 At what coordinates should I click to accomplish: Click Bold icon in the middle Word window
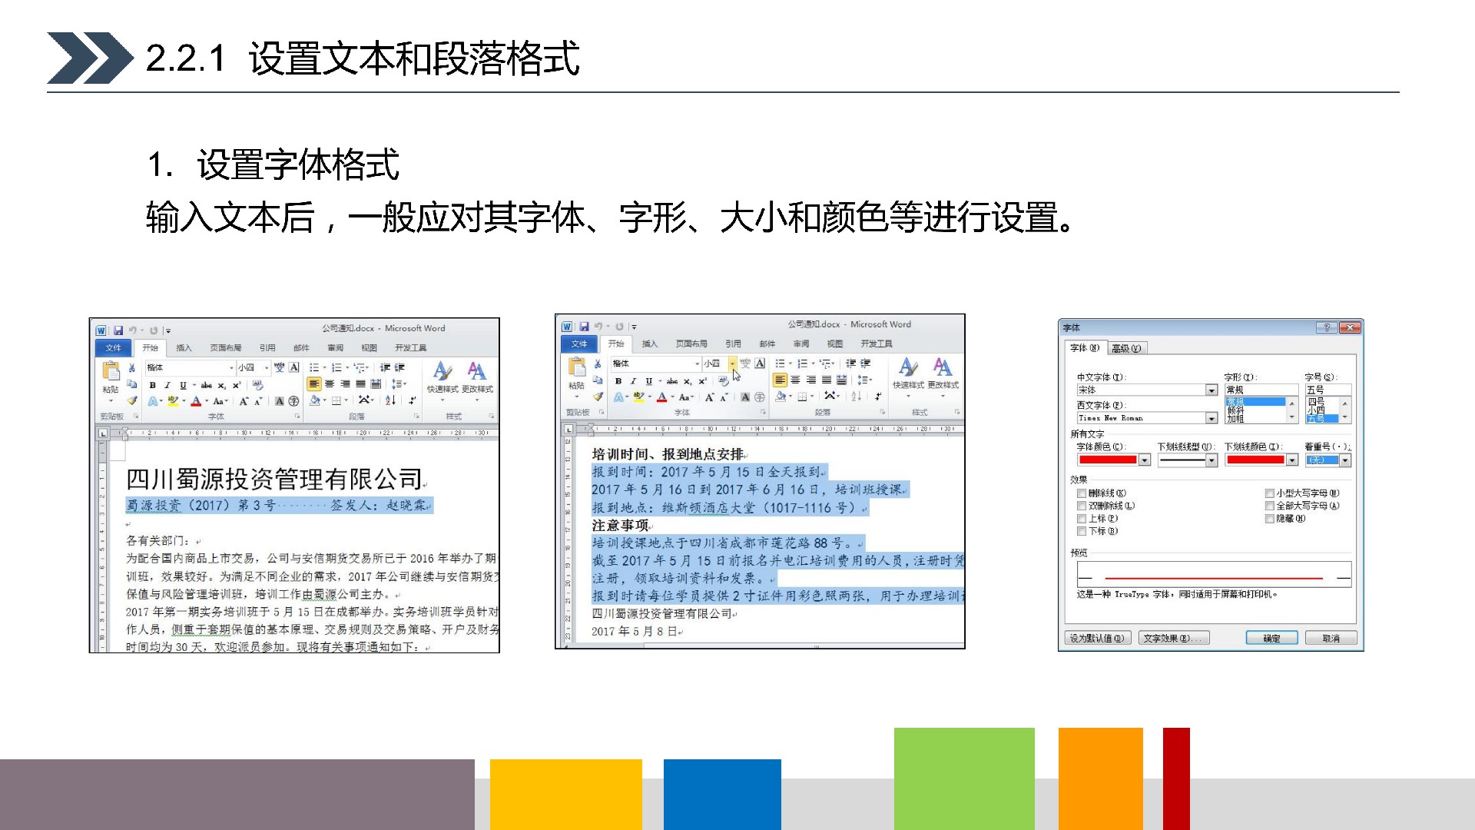click(x=618, y=381)
